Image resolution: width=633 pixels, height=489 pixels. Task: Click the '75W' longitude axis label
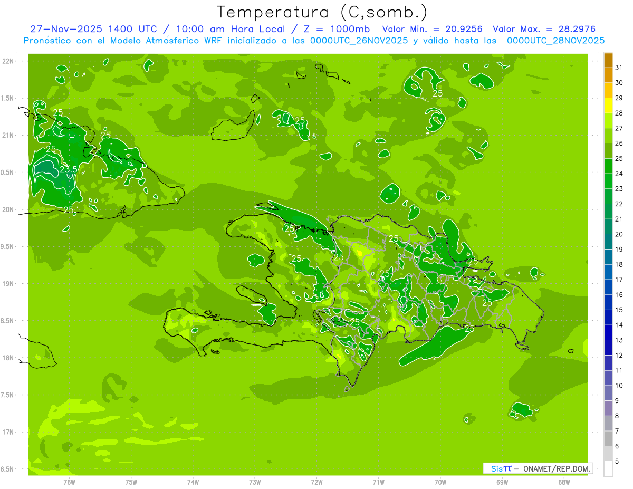coord(131,482)
